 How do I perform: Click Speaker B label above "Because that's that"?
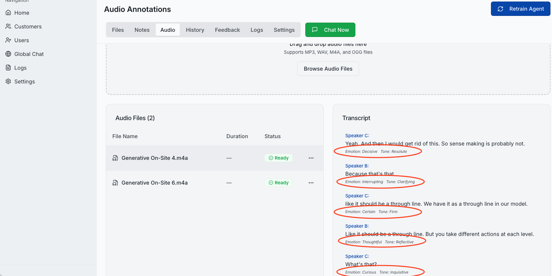coord(357,166)
